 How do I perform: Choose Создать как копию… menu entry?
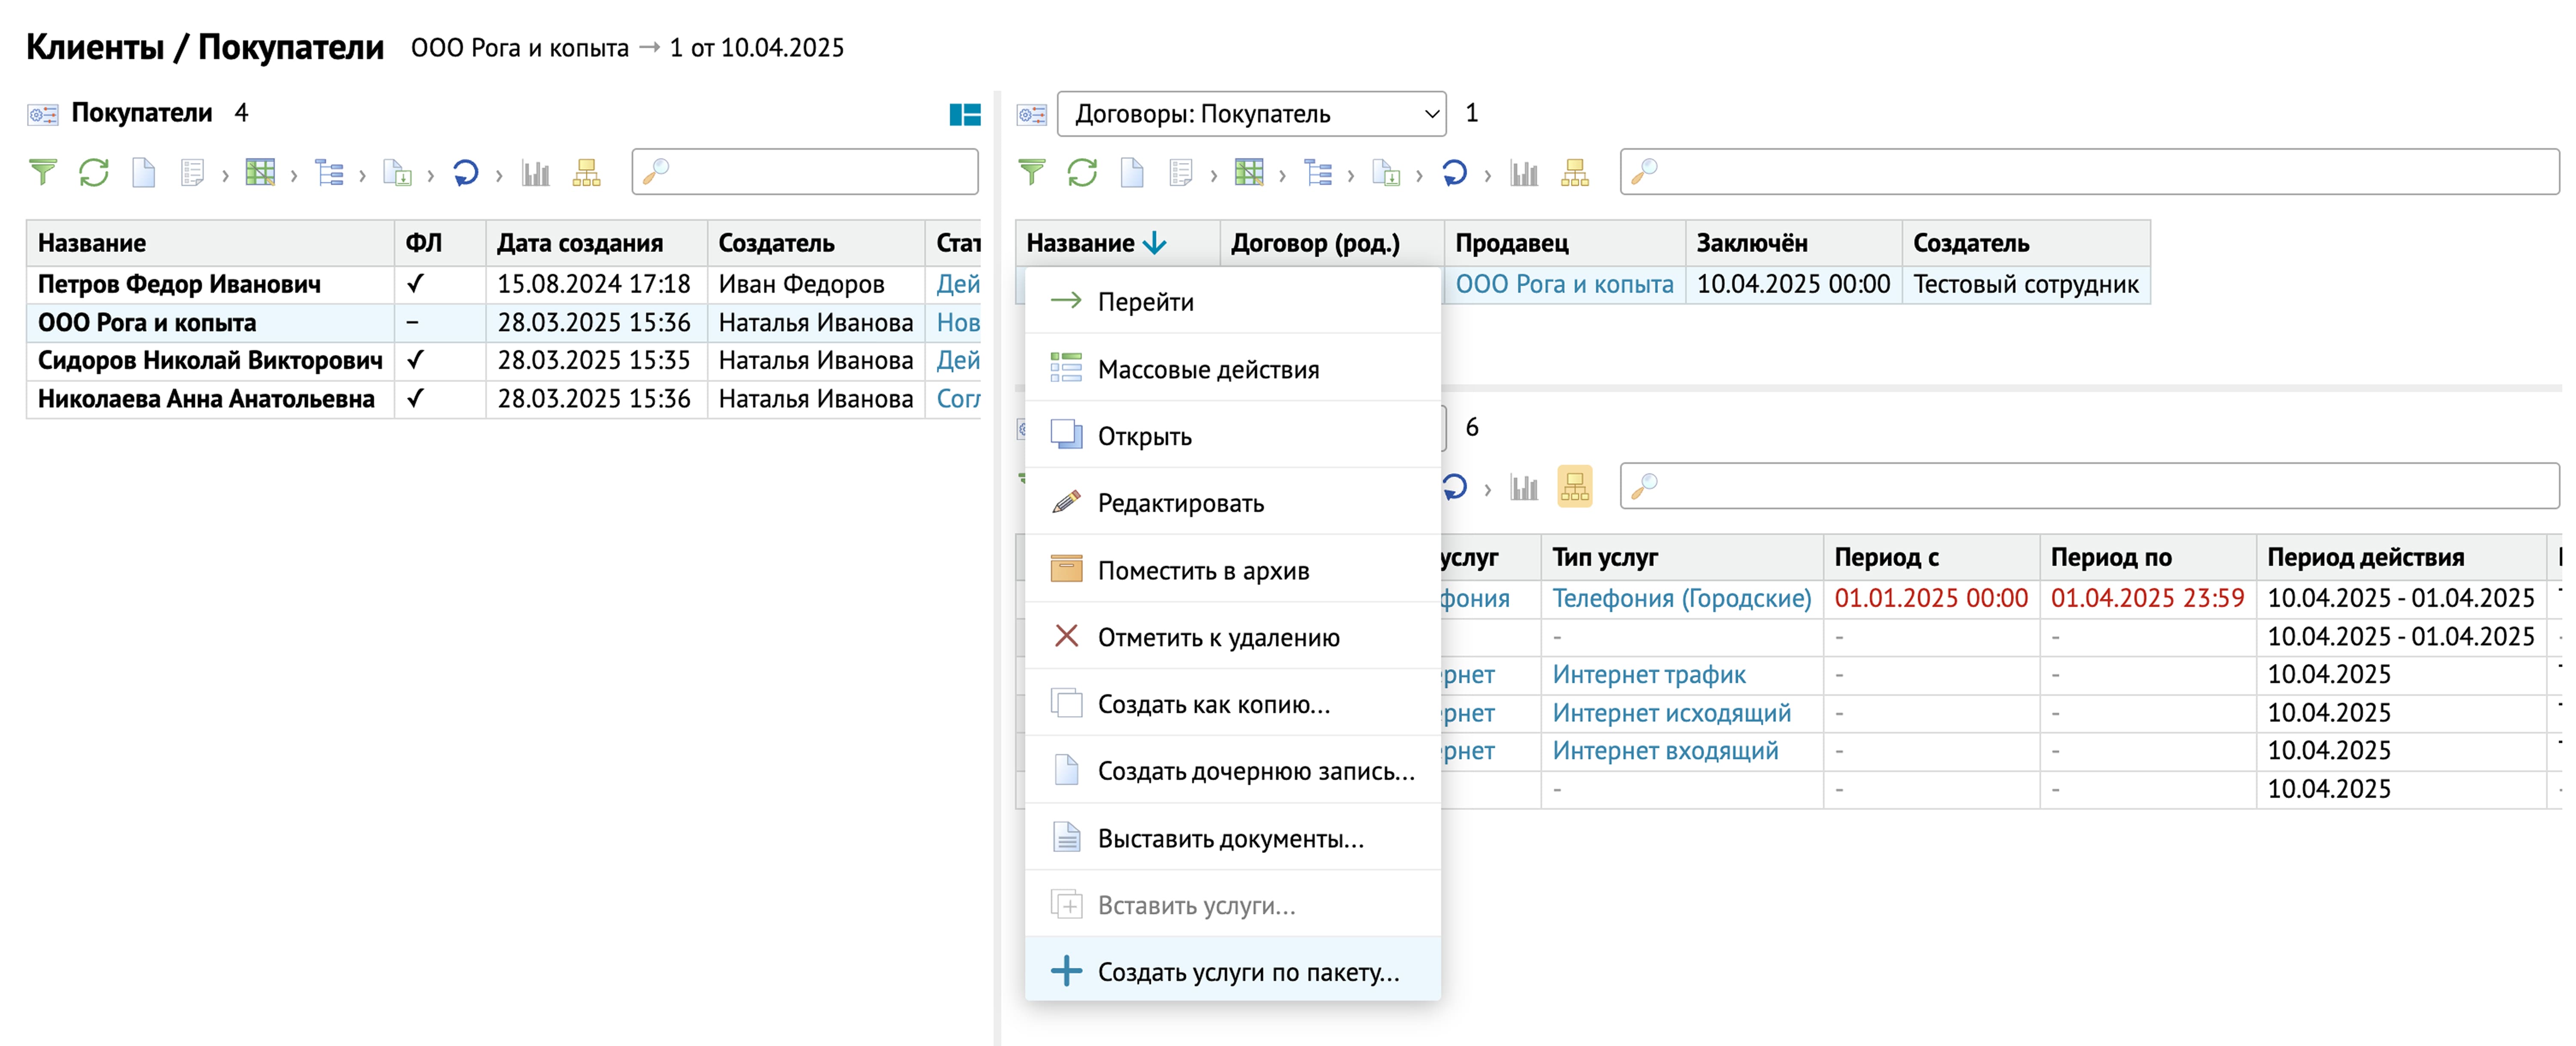tap(1232, 703)
